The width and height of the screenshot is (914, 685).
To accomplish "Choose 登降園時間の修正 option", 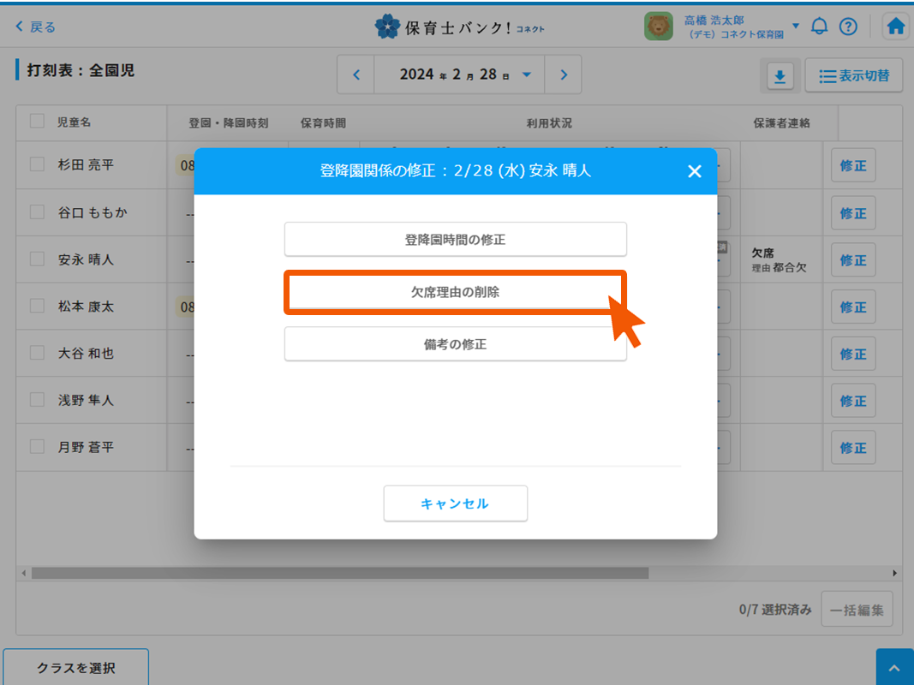I will [x=455, y=240].
